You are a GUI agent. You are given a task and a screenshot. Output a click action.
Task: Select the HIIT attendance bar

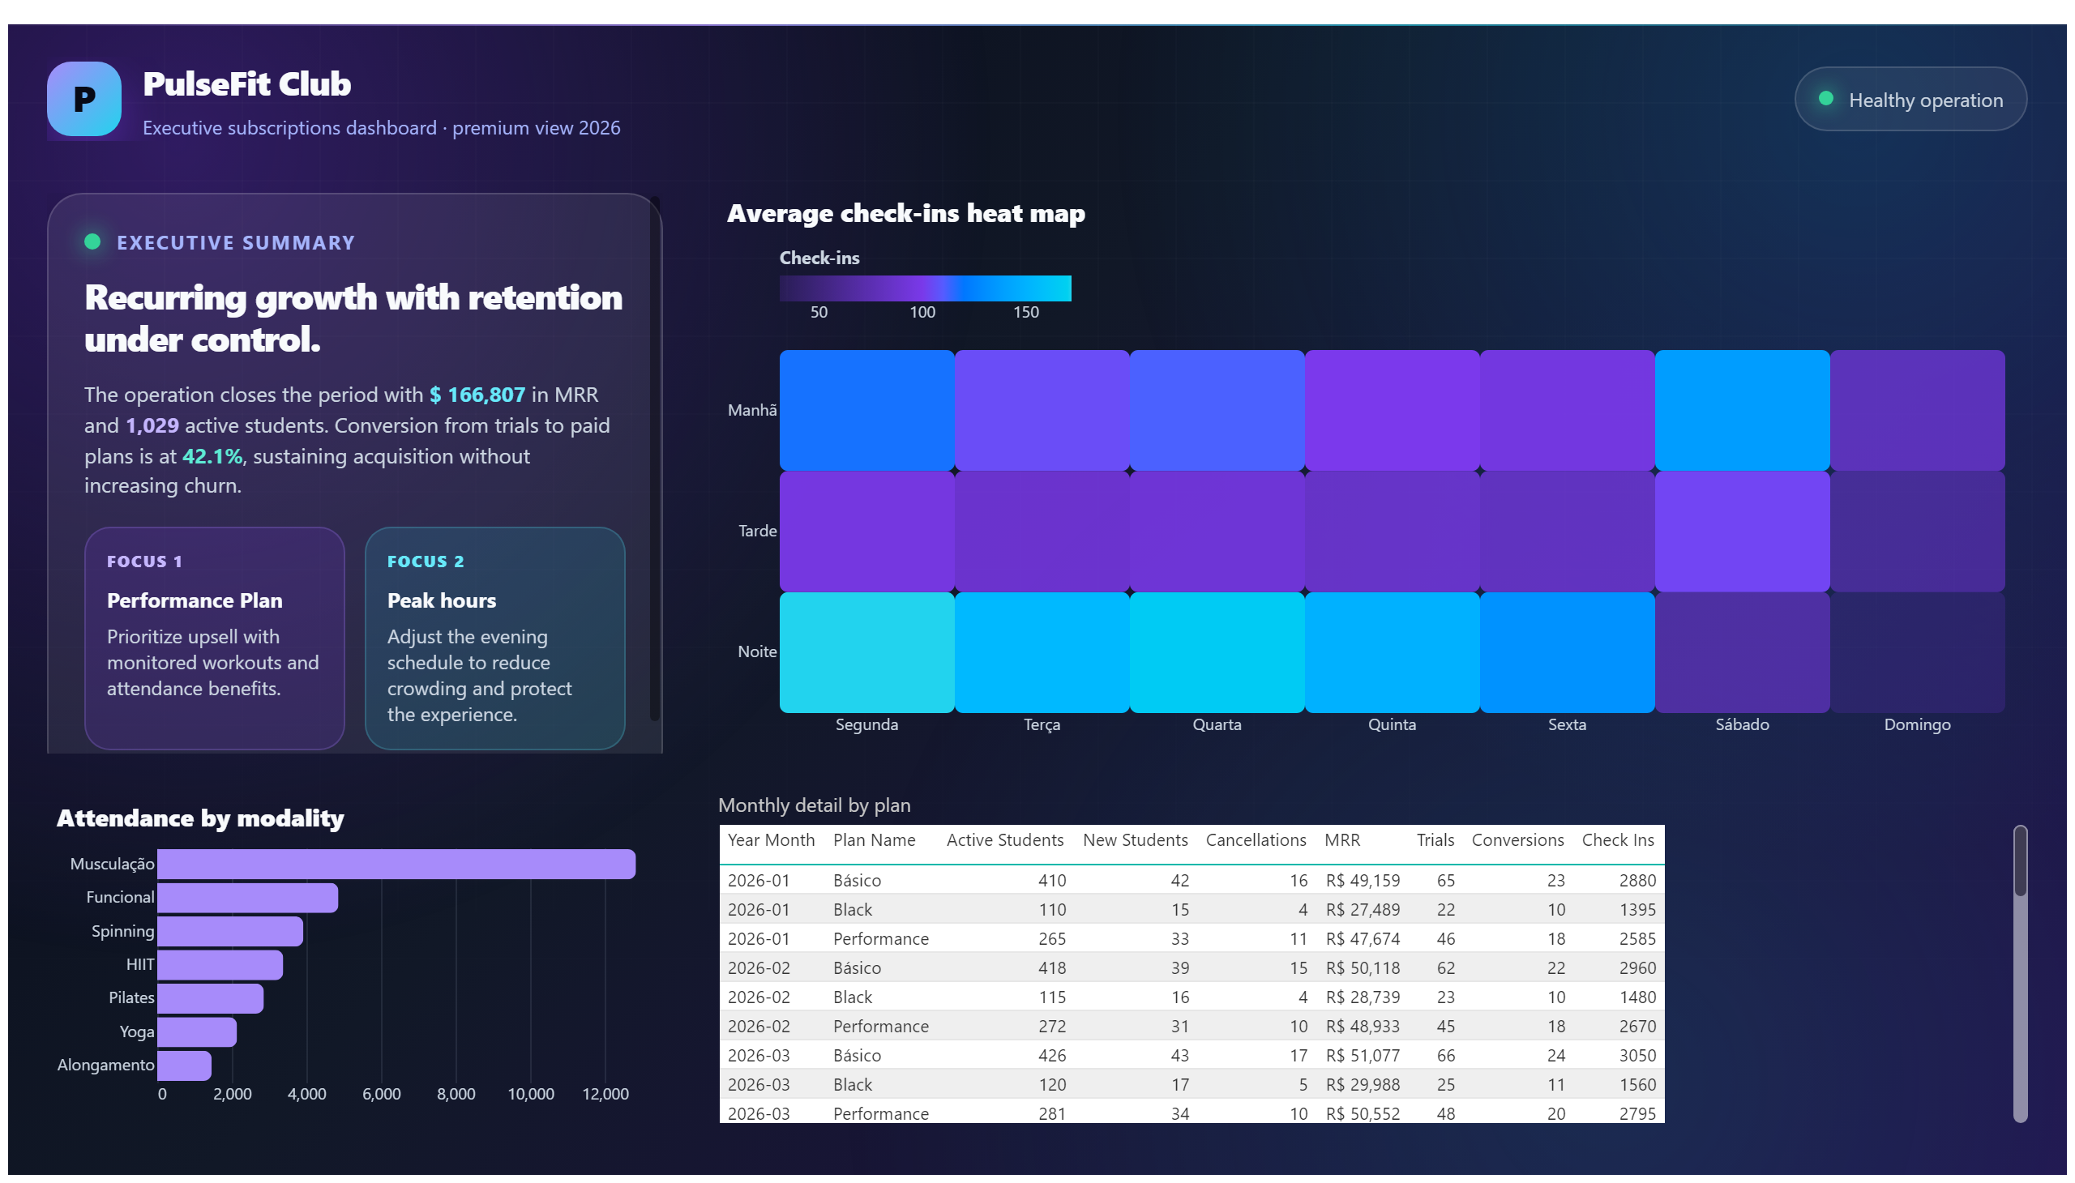[x=220, y=964]
